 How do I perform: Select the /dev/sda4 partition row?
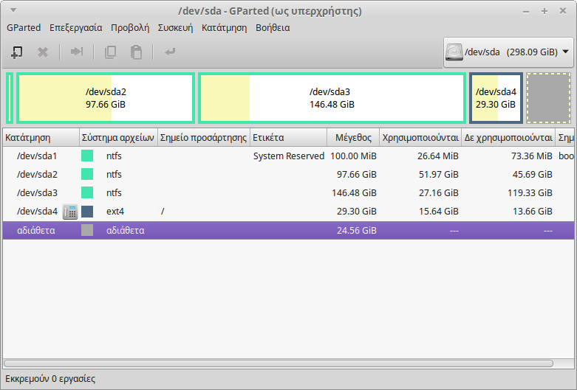(288, 212)
